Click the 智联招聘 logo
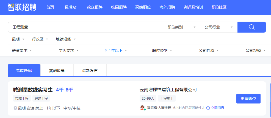The width and height of the screenshot is (271, 118). [22, 7]
